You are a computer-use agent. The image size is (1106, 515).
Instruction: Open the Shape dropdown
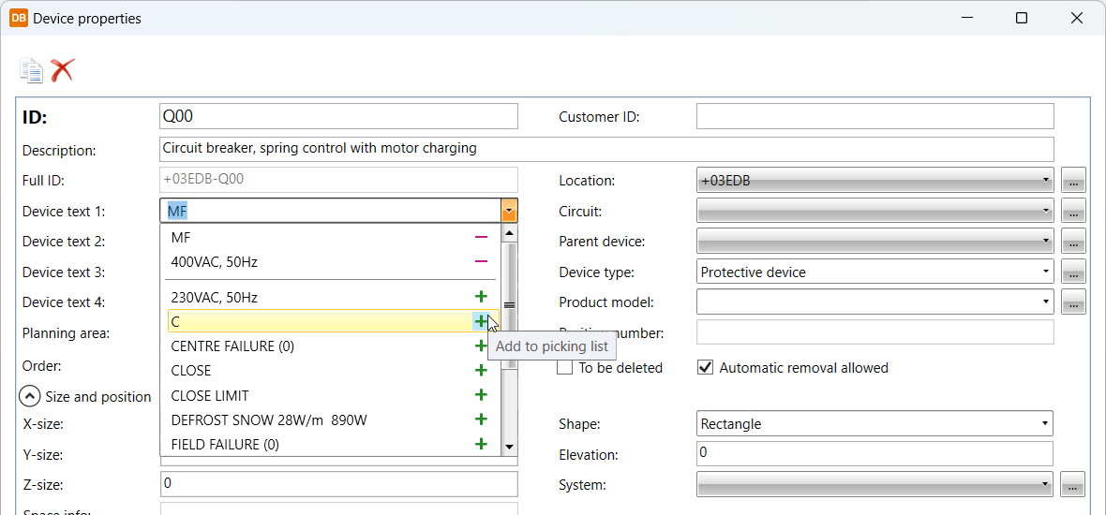(x=1045, y=424)
